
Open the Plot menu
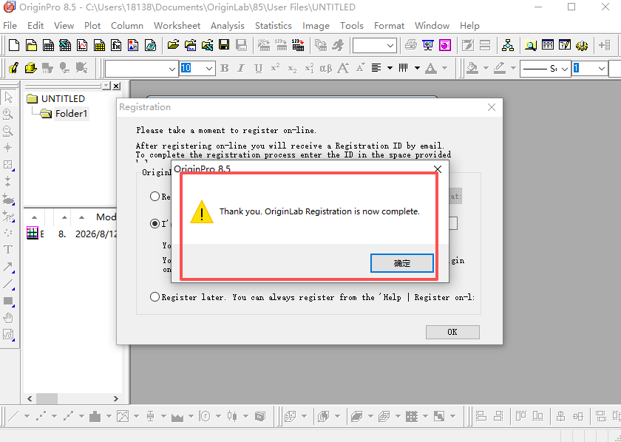click(x=92, y=26)
